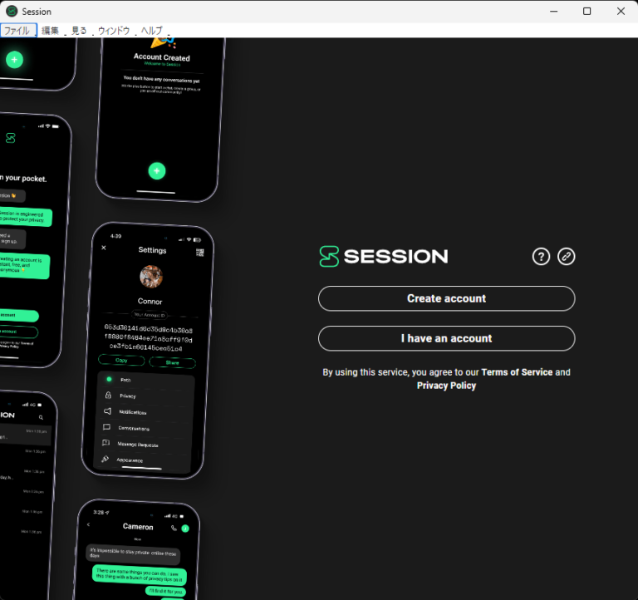Screen dimensions: 638x600
Task: Open the Terms of Service link
Action: 516,372
